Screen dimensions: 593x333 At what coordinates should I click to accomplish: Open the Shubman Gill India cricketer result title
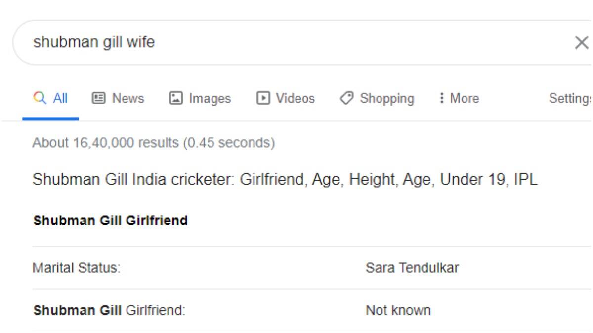[285, 180]
